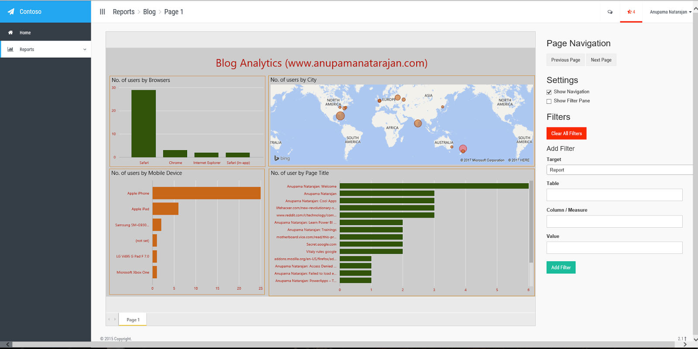Screen dimensions: 698x349
Task: Uncheck Show Navigation checkbox
Action: [x=549, y=92]
